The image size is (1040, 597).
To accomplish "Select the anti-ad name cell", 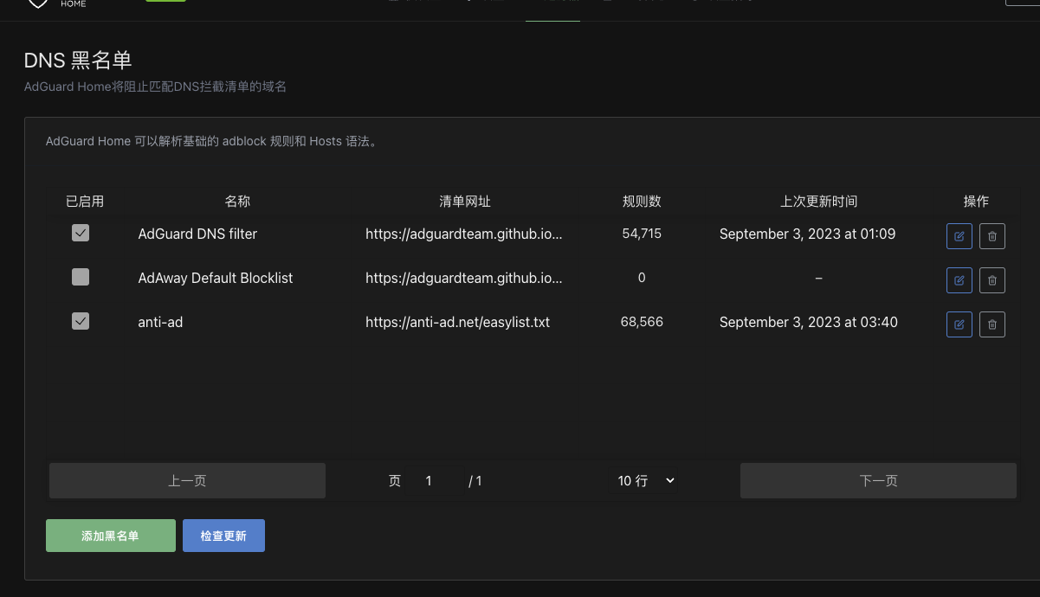I will coord(160,322).
